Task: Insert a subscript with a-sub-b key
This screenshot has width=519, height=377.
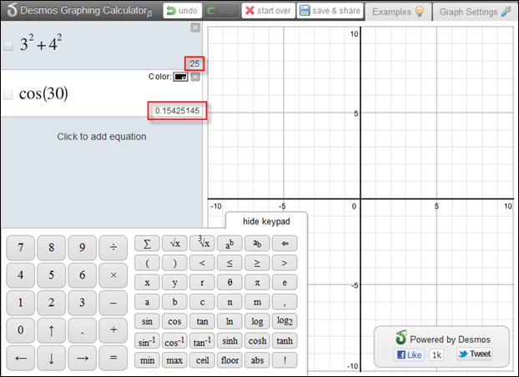Action: pyautogui.click(x=257, y=244)
